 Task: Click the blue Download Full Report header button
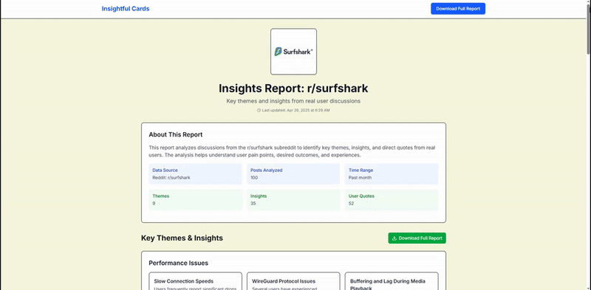tap(458, 9)
